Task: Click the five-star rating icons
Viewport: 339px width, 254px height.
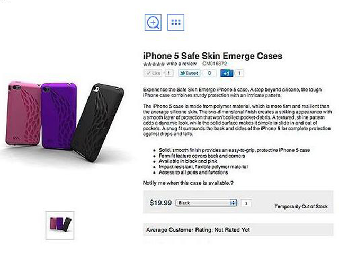Action: pyautogui.click(x=154, y=64)
